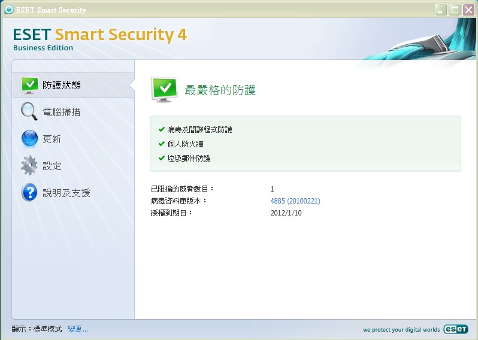This screenshot has height=340, width=478.
Task: Click the 最嚴格的防護 heading
Action: click(x=220, y=90)
